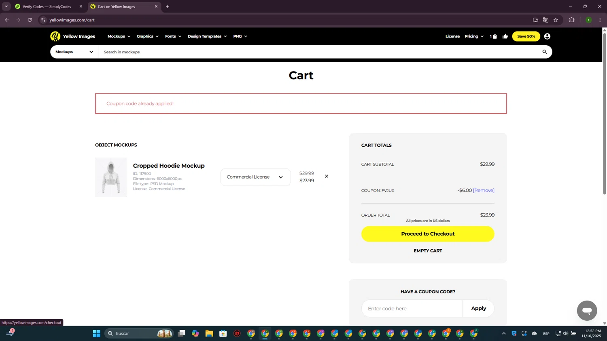The image size is (607, 341).
Task: Click the thumbs-up likes icon
Action: [x=505, y=36]
